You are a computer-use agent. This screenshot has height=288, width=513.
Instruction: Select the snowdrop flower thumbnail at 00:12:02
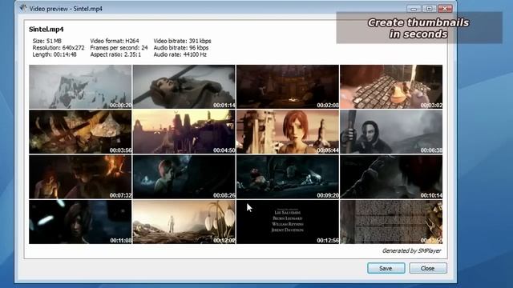pyautogui.click(x=184, y=222)
